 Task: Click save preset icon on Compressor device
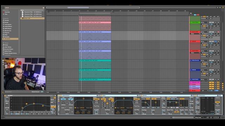219,96
